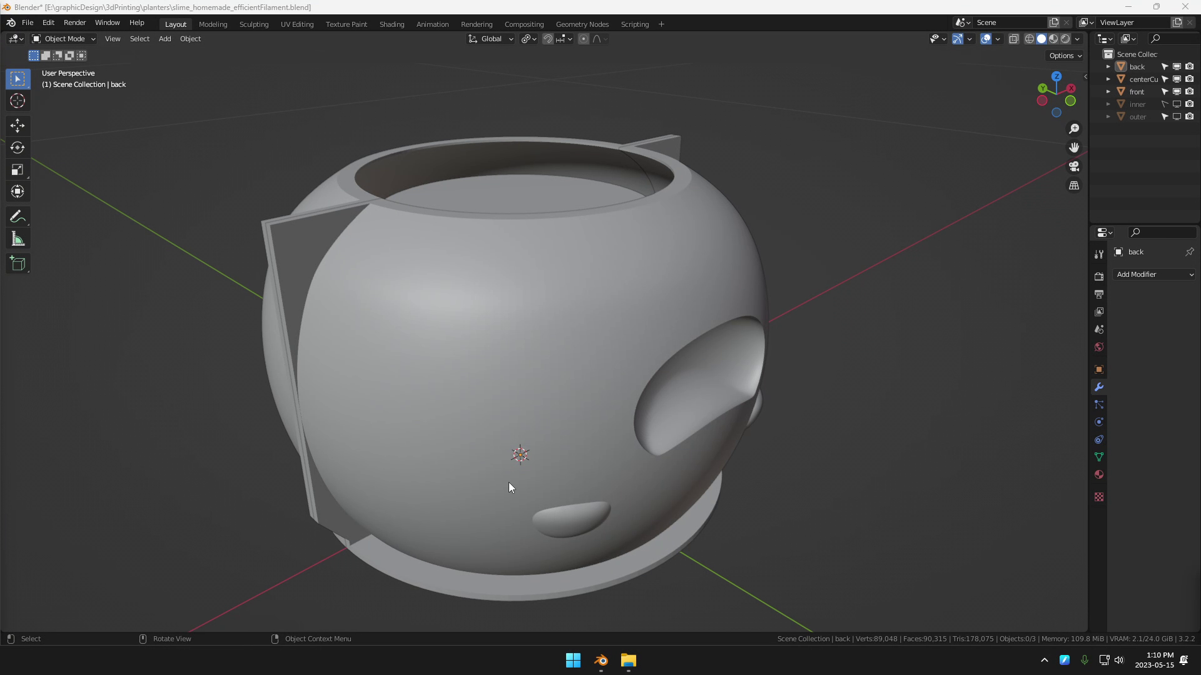Open Global transform orientation dropdown
The image size is (1201, 675).
(491, 39)
